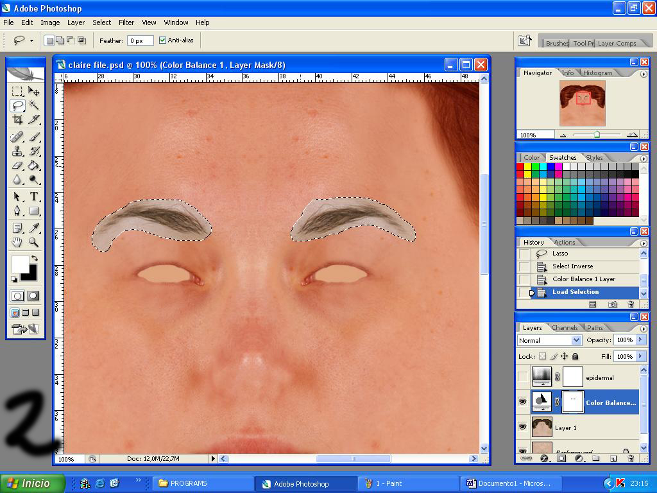Switch to the Channels tab
657x493 pixels.
coord(565,328)
